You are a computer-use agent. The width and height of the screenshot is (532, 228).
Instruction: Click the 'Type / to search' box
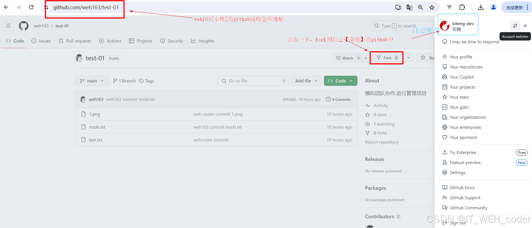click(403, 26)
